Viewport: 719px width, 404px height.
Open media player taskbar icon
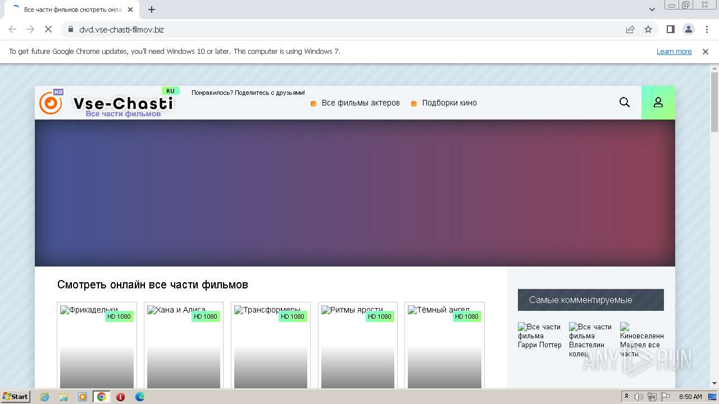point(83,397)
